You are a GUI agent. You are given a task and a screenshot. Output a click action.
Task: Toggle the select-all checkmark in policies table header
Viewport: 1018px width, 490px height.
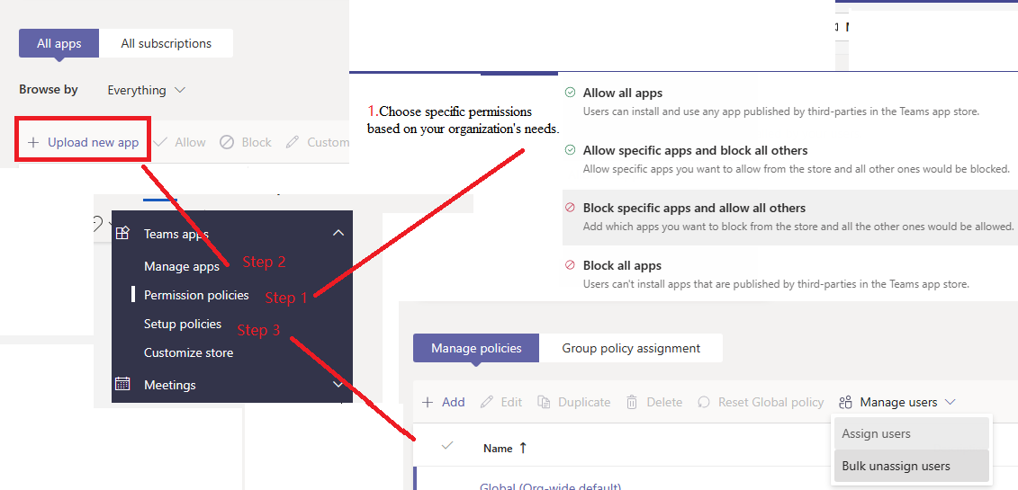[446, 445]
